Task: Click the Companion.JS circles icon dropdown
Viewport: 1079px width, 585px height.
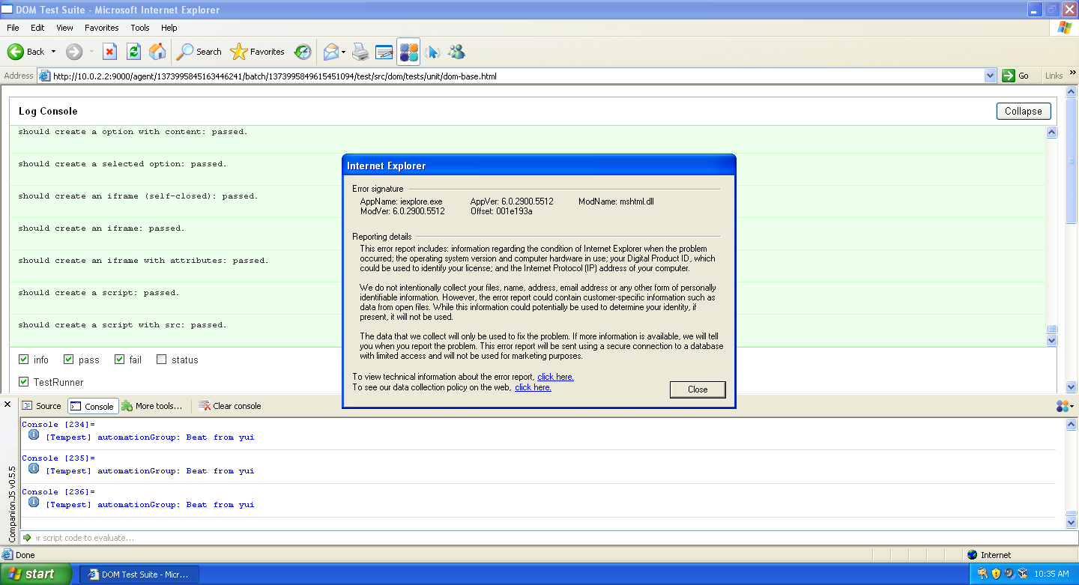Action: click(1065, 406)
